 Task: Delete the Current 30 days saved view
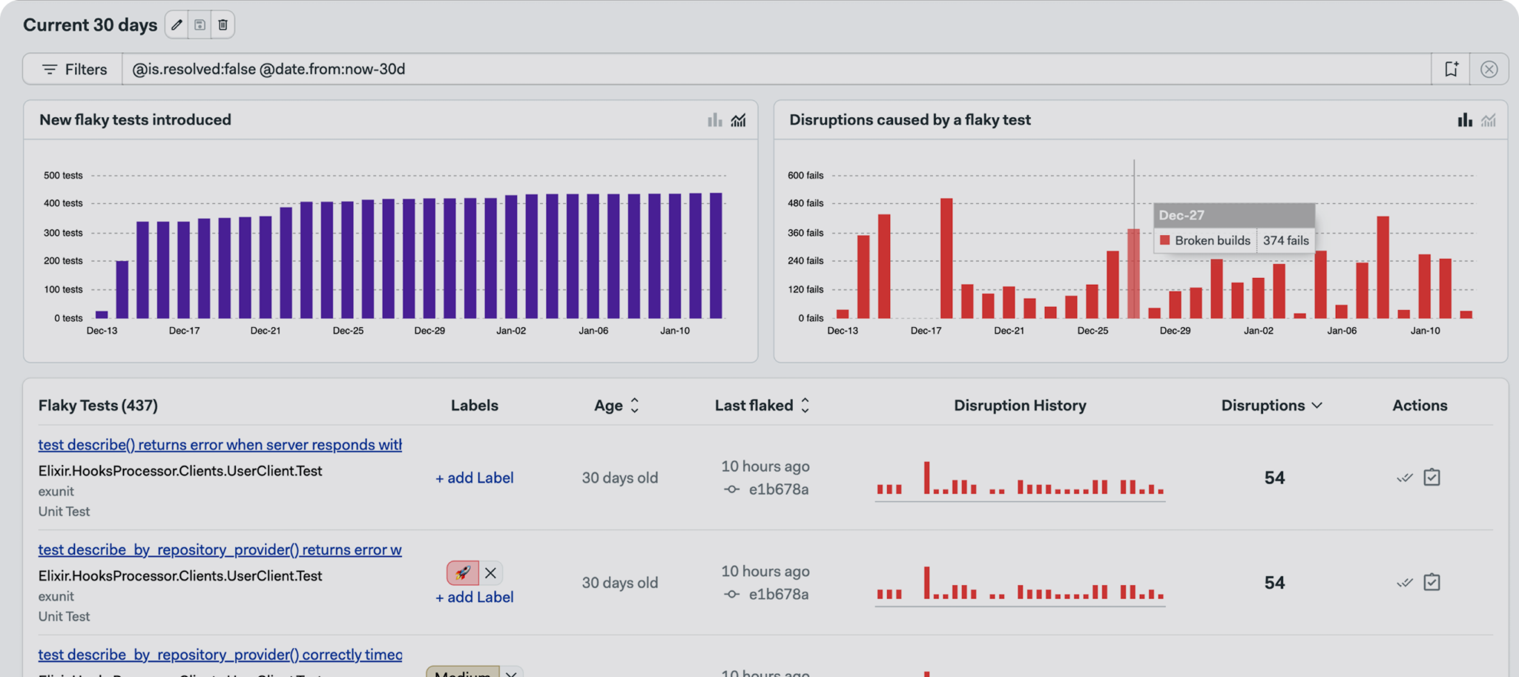point(223,24)
